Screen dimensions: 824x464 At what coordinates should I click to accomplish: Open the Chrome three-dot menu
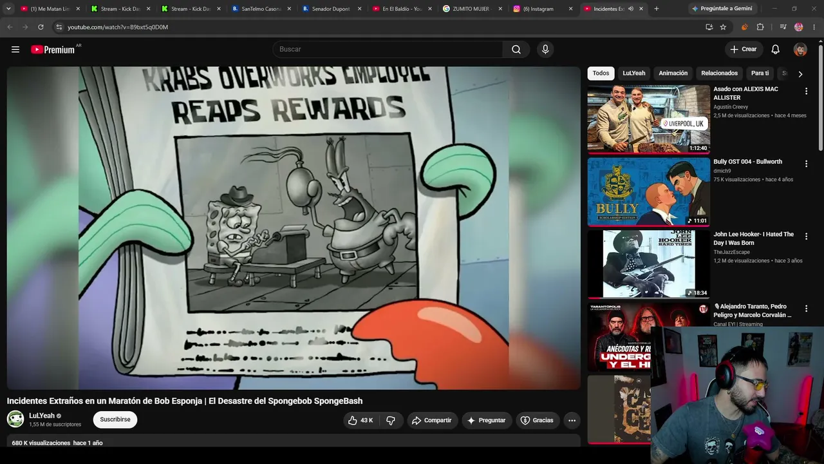pyautogui.click(x=814, y=27)
